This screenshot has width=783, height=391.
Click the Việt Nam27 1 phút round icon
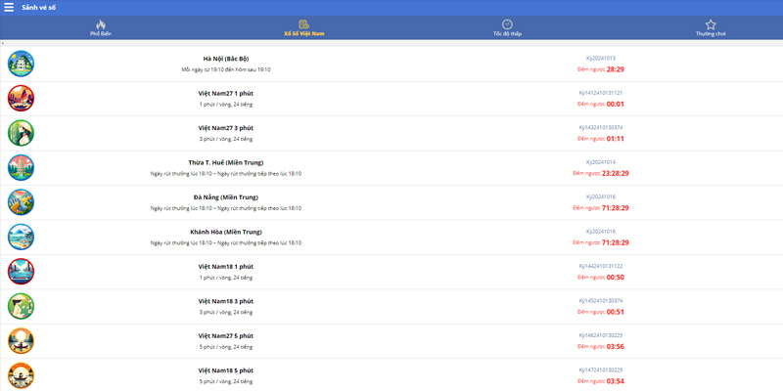pos(21,98)
